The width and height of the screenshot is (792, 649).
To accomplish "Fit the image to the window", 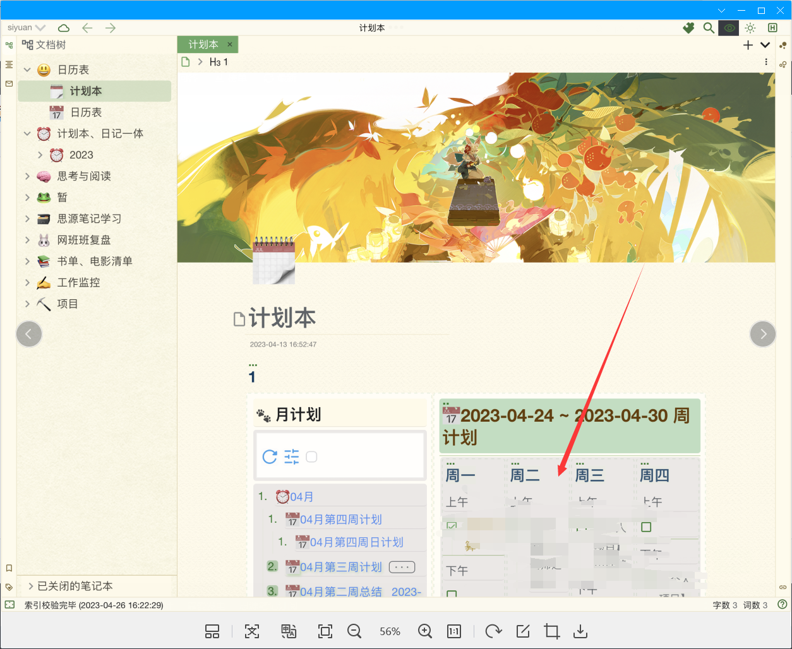I will pos(325,631).
